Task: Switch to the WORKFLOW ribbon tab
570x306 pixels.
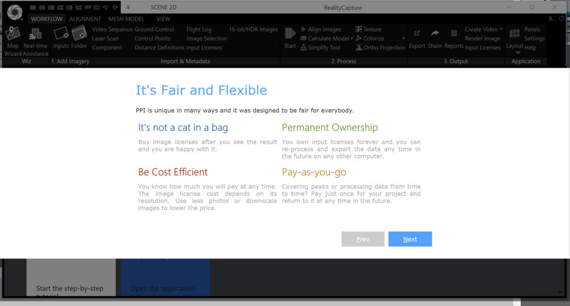Action: [47, 19]
